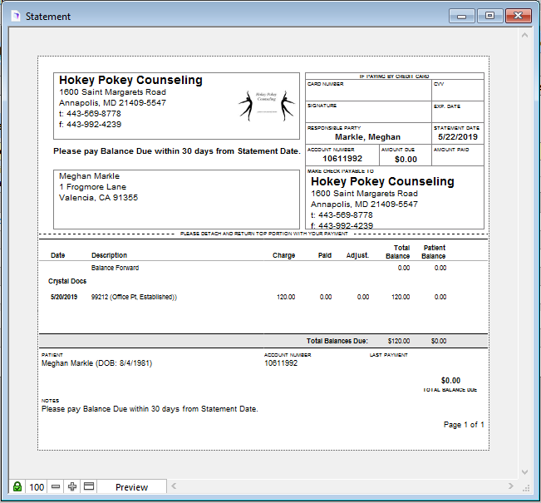Select the Preview tab at bottom
Screen dimensions: 541x503
[x=131, y=487]
